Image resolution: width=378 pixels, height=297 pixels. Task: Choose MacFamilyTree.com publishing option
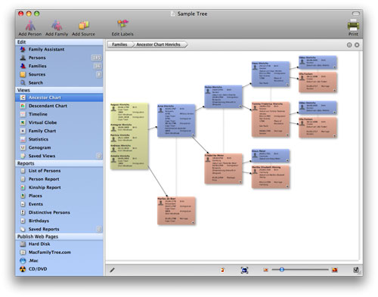(59, 252)
